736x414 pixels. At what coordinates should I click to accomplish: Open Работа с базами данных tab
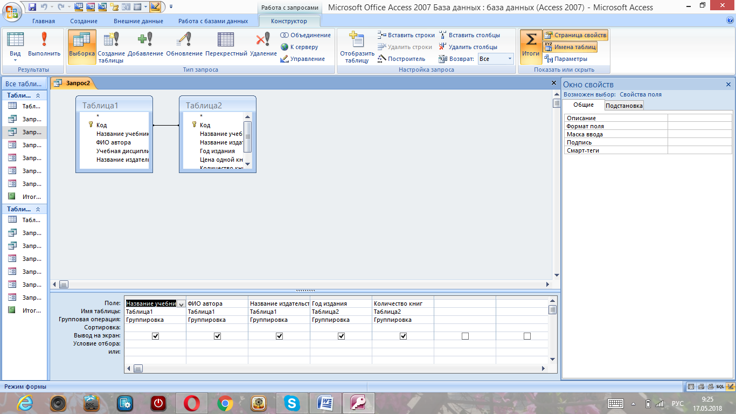tap(213, 21)
